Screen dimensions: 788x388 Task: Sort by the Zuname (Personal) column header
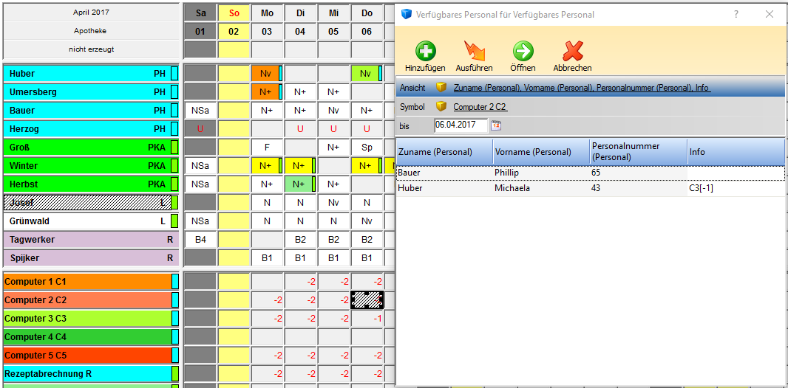tap(444, 152)
